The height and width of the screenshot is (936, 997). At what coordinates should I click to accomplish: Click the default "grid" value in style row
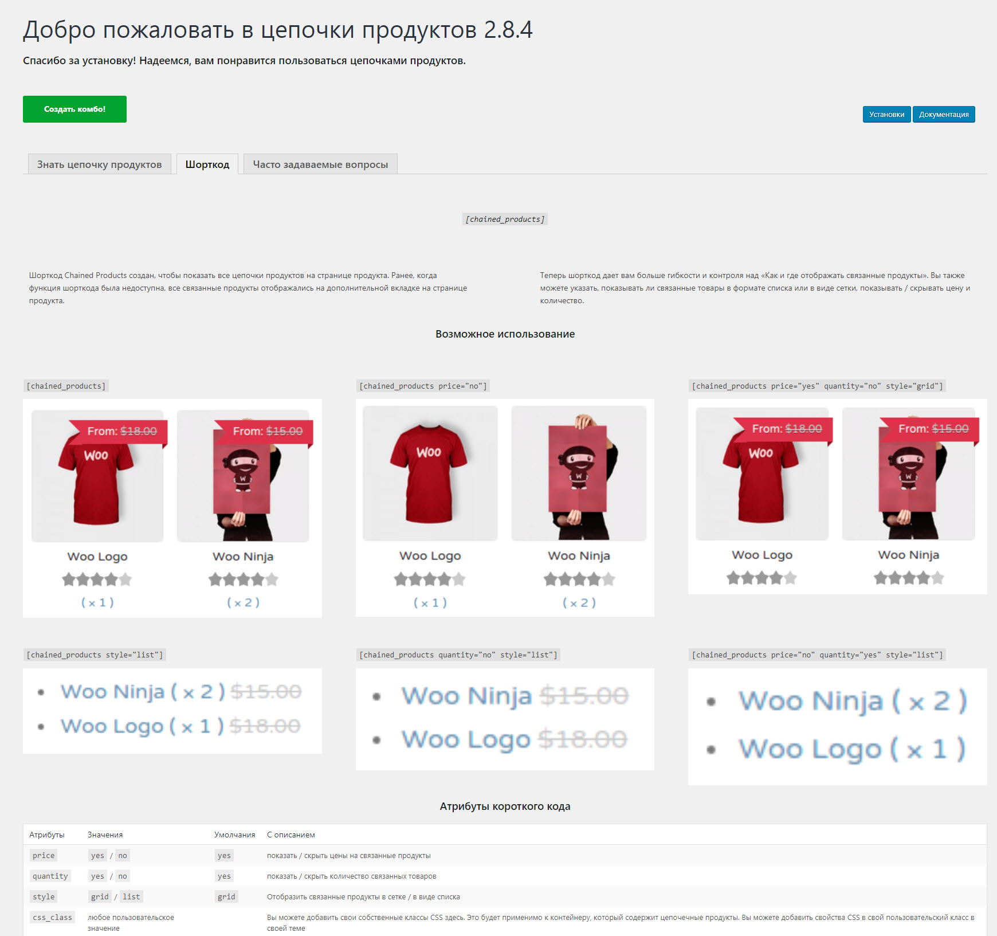pos(226,896)
